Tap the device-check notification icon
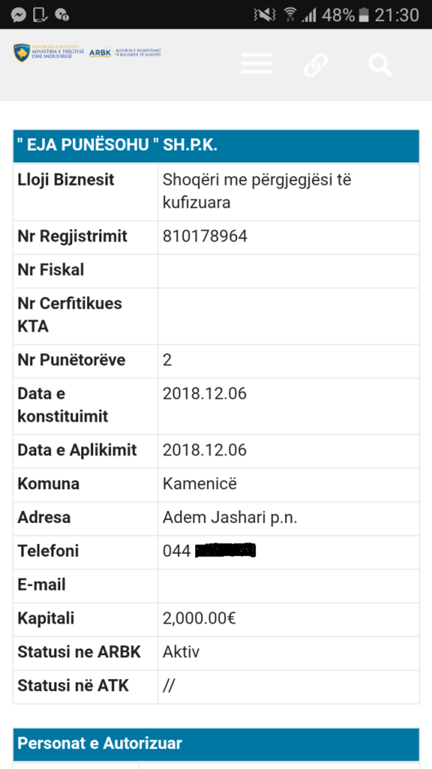This screenshot has width=432, height=769. [x=40, y=15]
